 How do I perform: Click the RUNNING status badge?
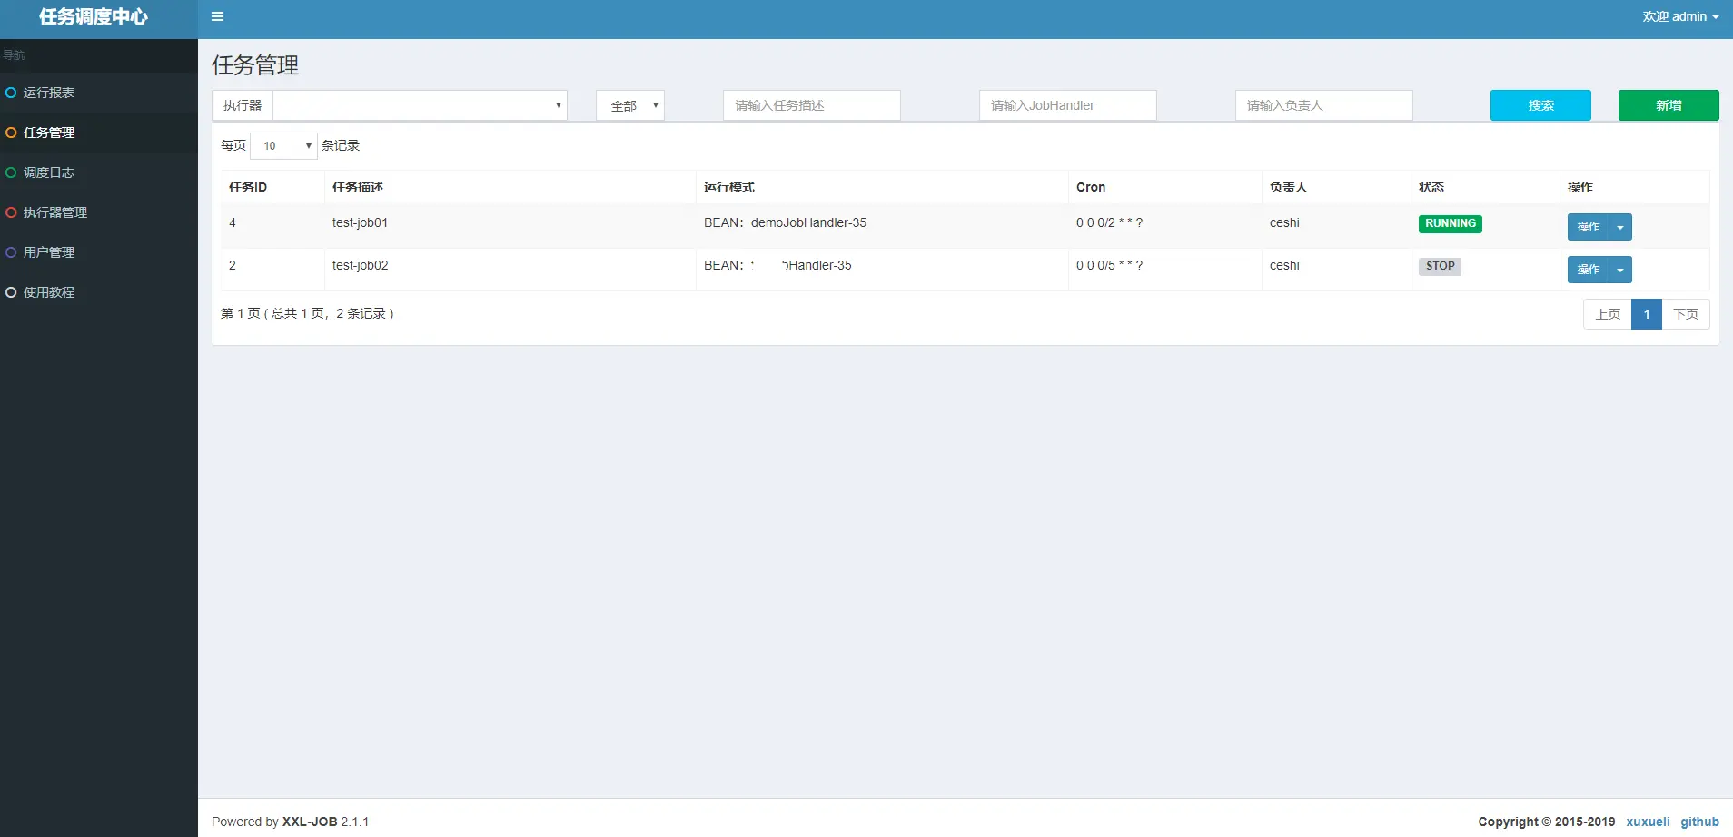pos(1451,223)
